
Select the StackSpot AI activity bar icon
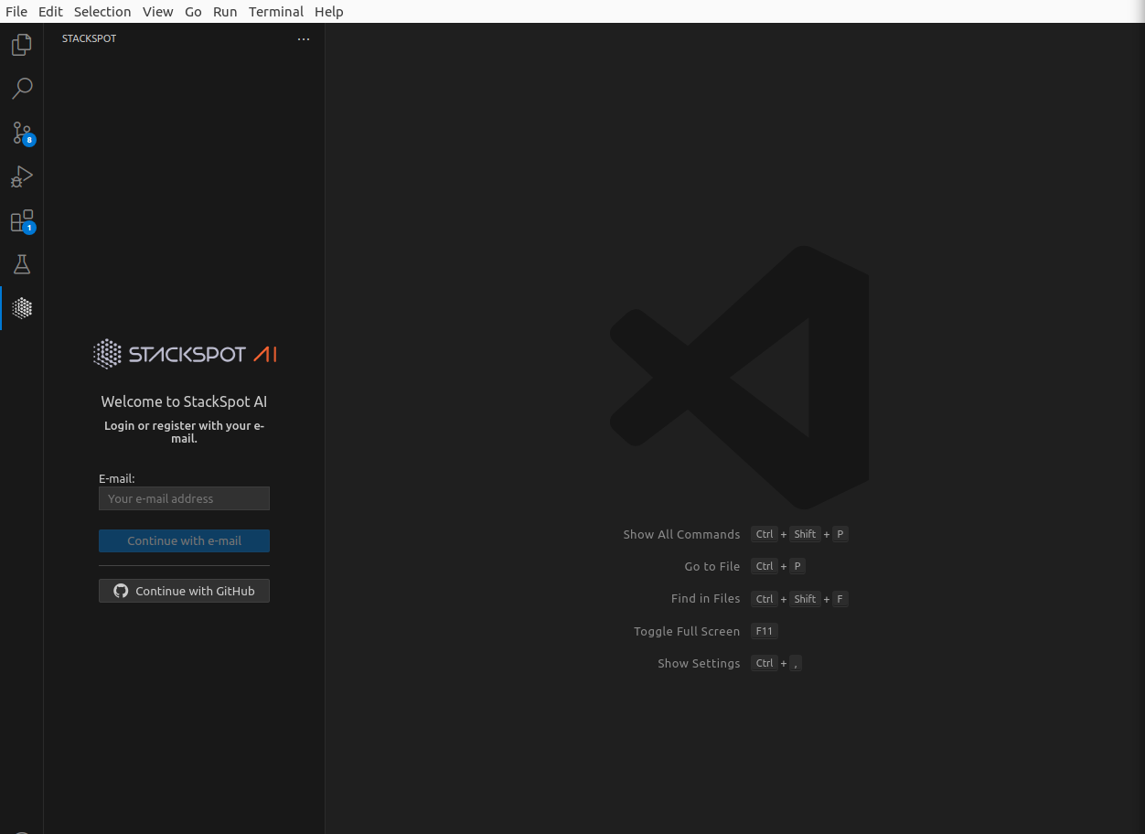[x=22, y=308]
